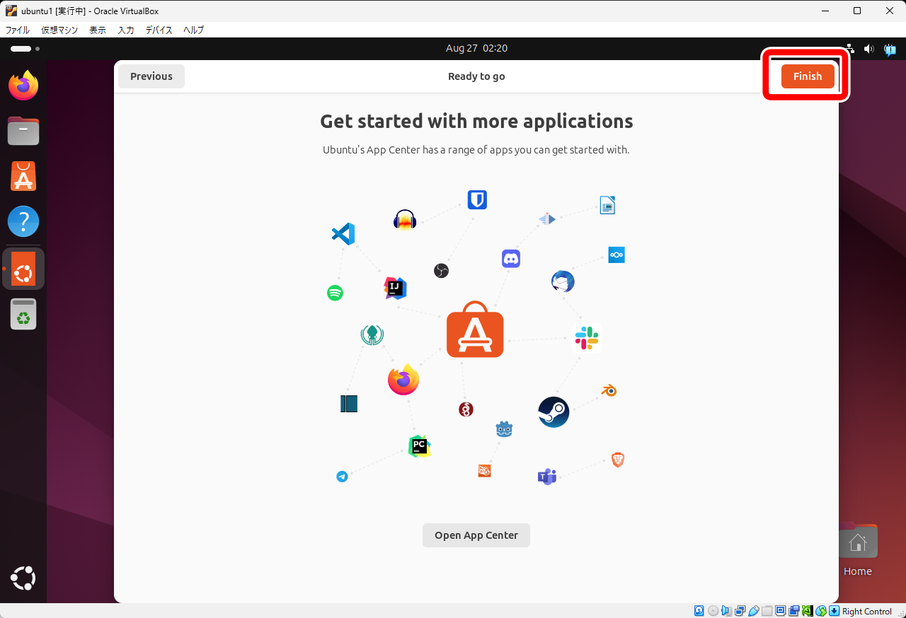Click the volume icon in Ubuntu's top bar

[868, 49]
